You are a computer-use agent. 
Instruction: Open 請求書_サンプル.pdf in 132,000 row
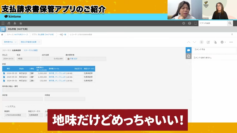coord(57,81)
